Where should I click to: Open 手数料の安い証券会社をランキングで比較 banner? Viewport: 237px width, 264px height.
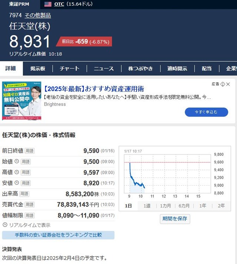click(x=58, y=235)
